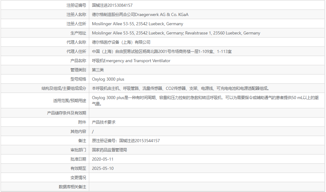Select production address with Revalstrasse 1
Image resolution: width=326 pixels, height=192 pixels.
pyautogui.click(x=176, y=33)
